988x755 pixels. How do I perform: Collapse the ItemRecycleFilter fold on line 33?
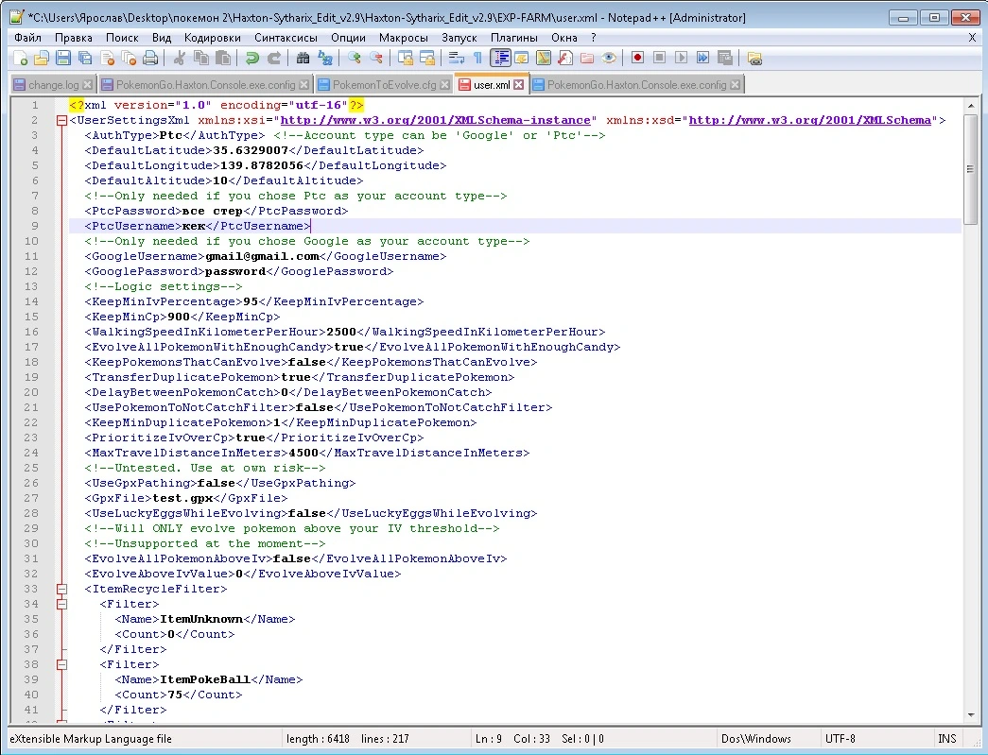(61, 589)
